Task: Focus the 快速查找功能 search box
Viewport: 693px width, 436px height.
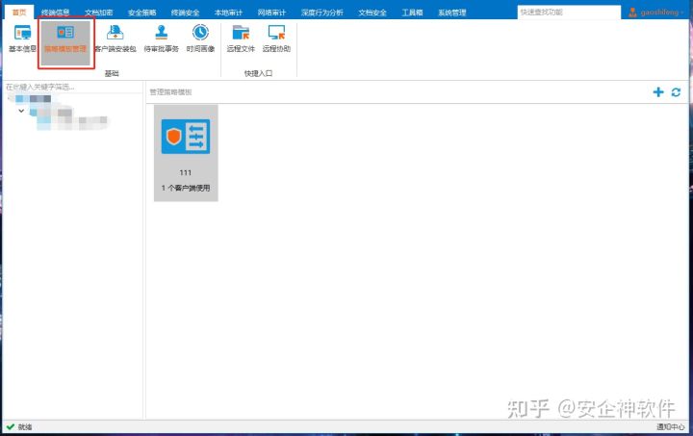Action: coord(569,13)
